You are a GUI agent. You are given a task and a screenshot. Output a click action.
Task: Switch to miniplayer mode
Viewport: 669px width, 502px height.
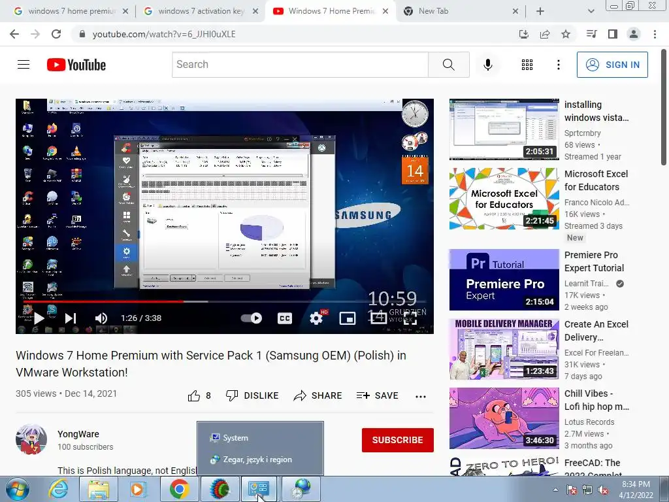point(348,318)
